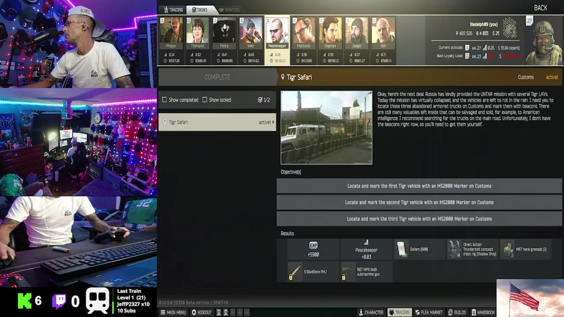
Task: Switch to the Services tab
Action: click(x=229, y=10)
